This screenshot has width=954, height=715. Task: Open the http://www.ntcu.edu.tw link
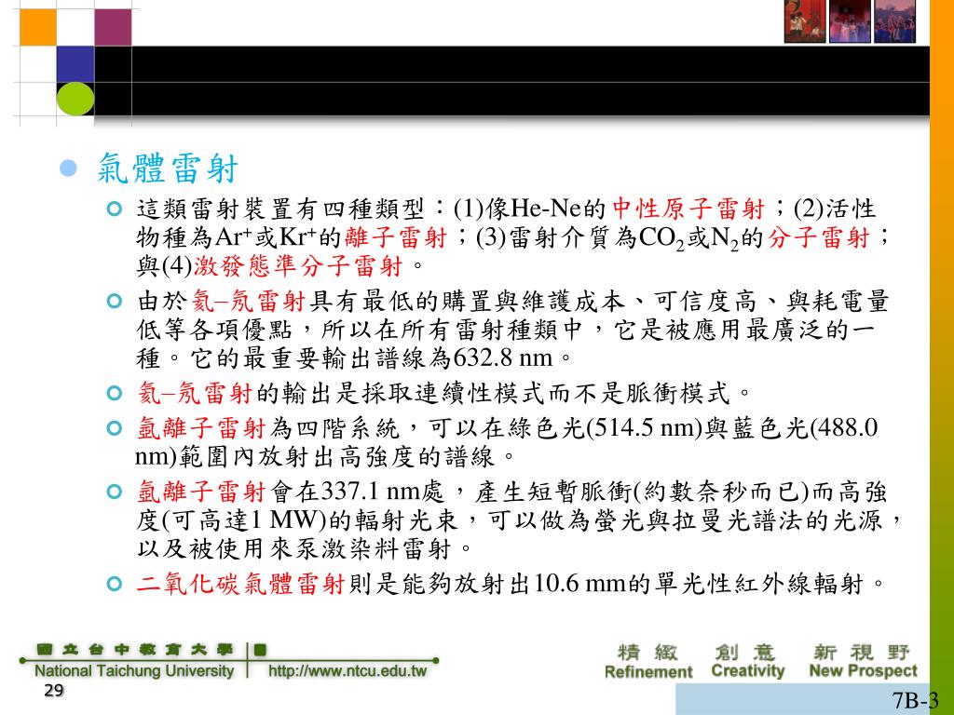click(x=348, y=671)
